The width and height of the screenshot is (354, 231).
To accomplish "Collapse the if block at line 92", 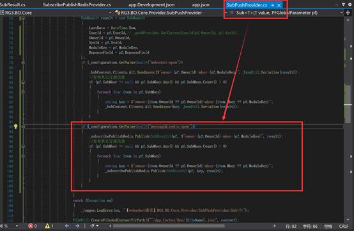I will (x=23, y=126).
